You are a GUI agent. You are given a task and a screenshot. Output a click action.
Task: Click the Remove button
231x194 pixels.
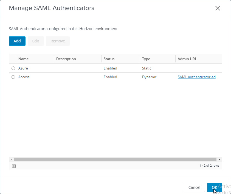tap(58, 41)
